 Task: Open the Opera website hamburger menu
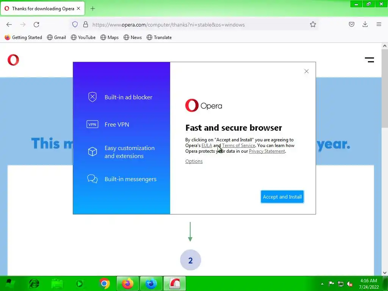pos(369,59)
